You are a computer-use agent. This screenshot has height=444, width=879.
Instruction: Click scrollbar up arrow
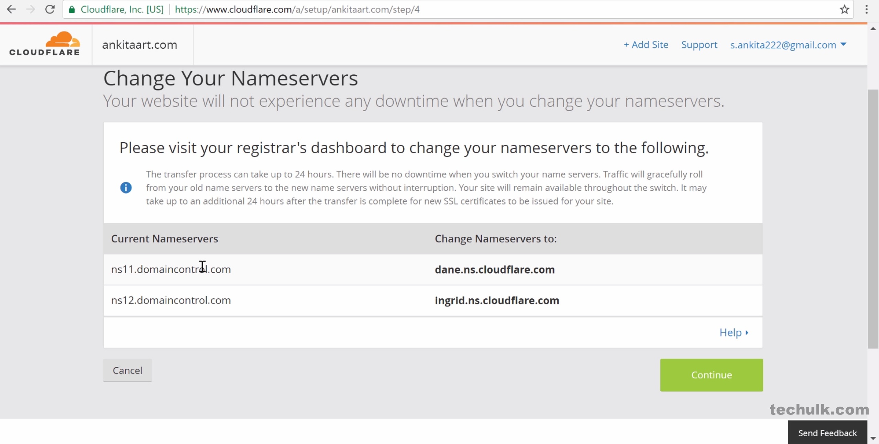pos(873,29)
